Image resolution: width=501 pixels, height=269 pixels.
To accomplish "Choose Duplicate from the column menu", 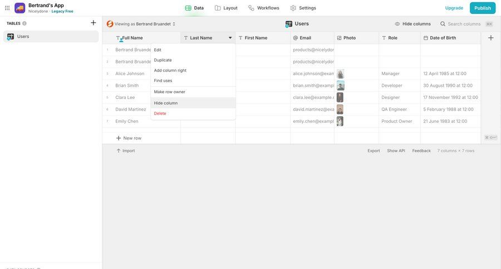I will [x=193, y=60].
